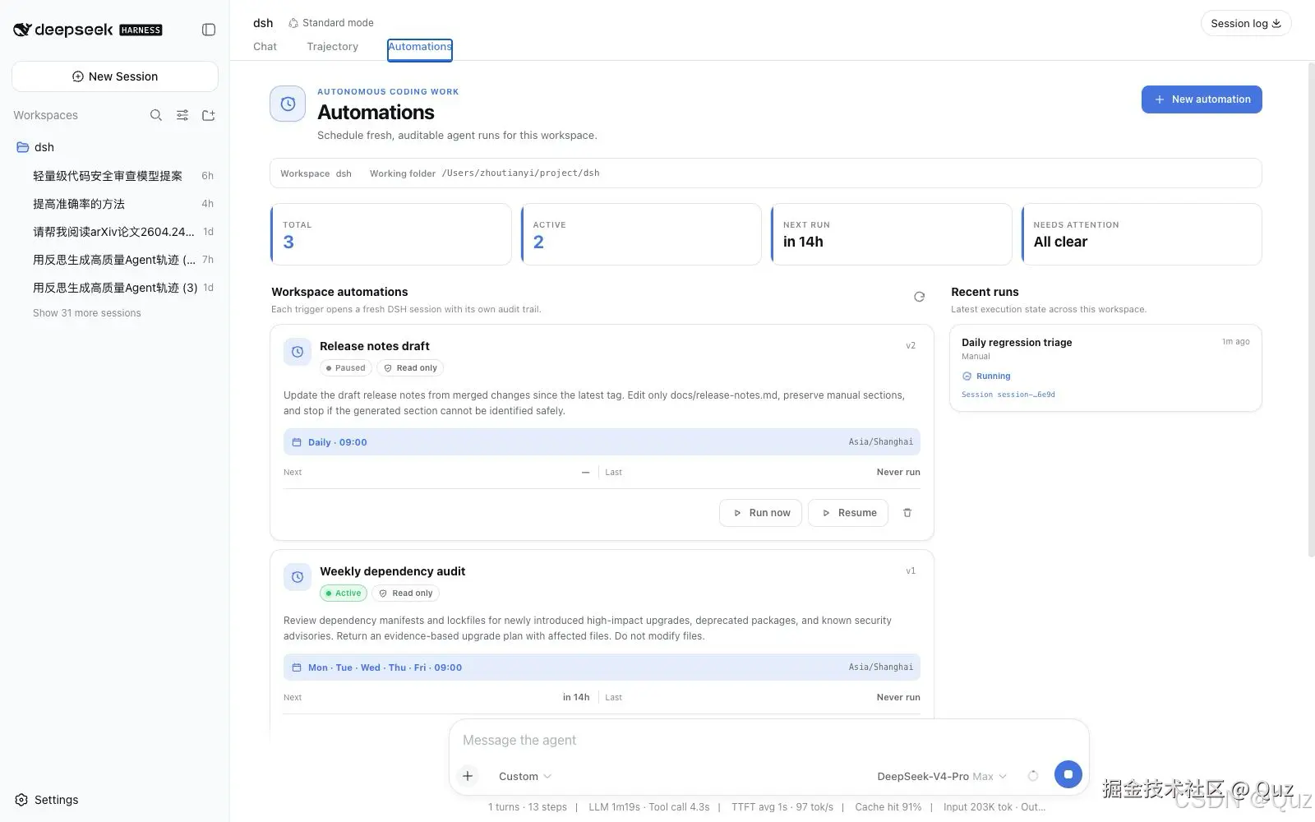
Task: Click the Daily 09:00 schedule bar
Action: 602,442
